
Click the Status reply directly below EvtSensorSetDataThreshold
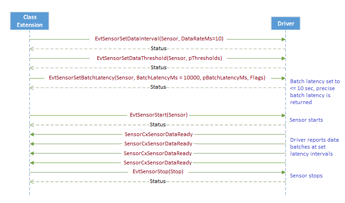click(158, 68)
